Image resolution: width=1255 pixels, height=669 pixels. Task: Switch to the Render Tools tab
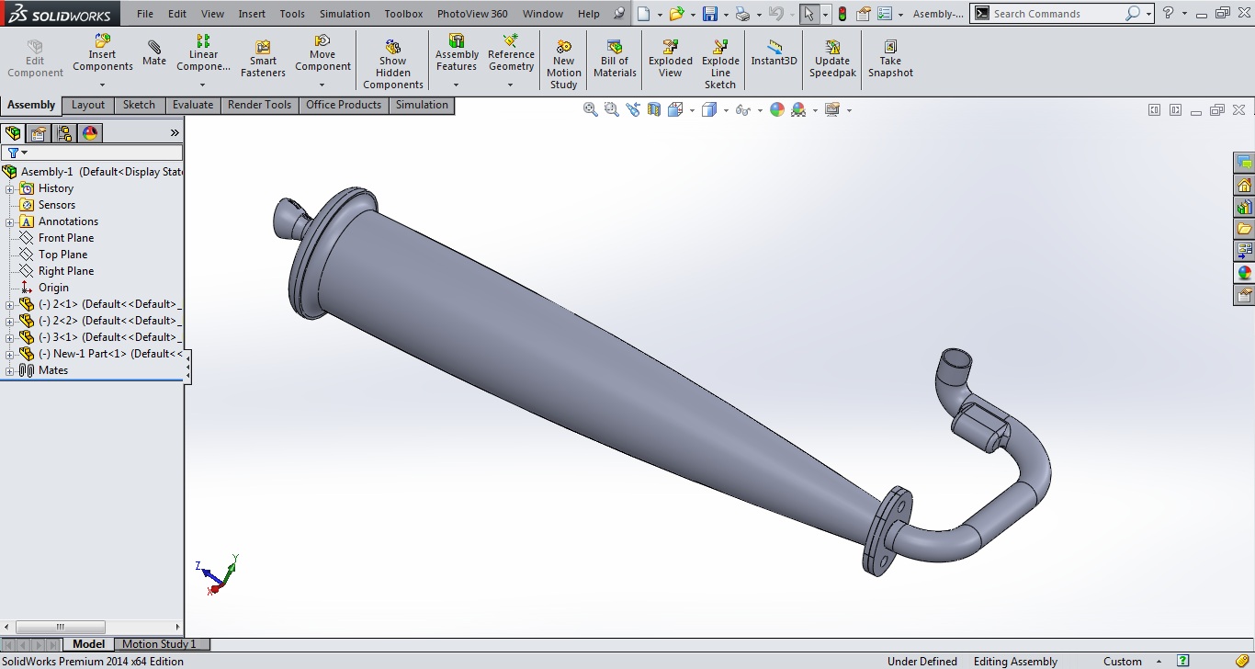259,105
